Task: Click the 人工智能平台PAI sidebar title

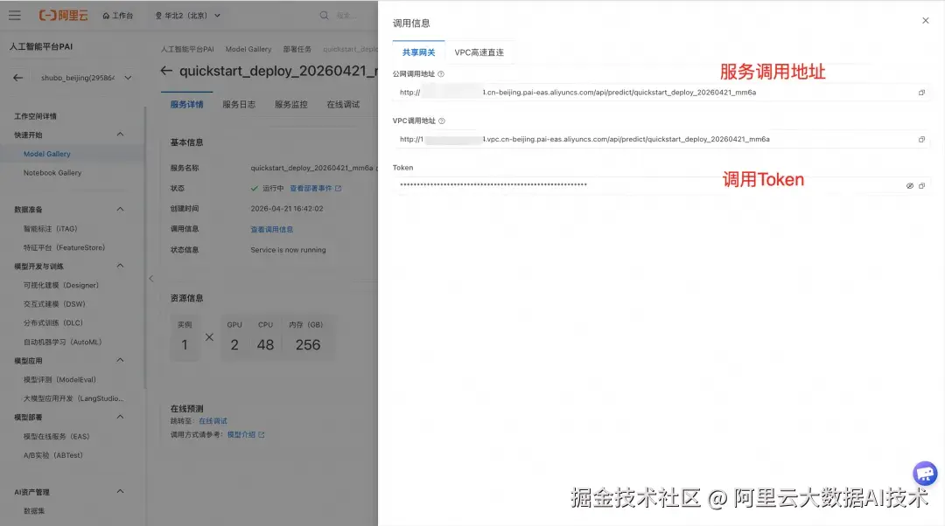Action: pos(41,46)
